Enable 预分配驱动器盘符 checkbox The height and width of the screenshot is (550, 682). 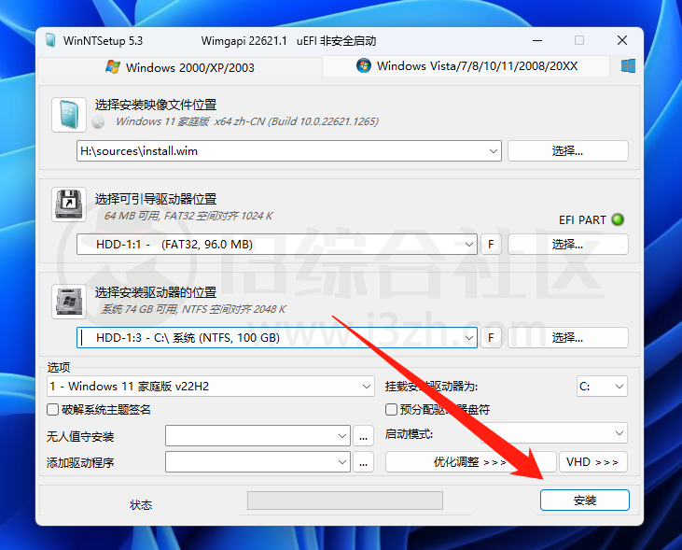click(391, 409)
